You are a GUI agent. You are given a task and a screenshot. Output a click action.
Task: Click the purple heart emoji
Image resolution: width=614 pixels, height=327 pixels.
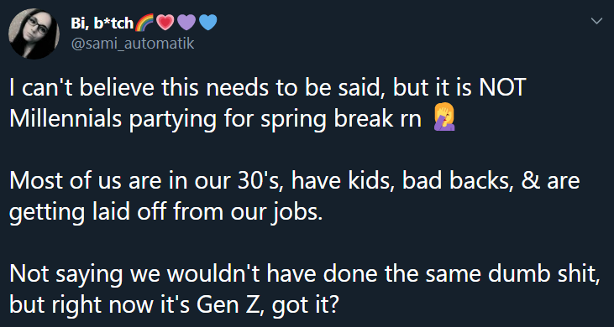pos(186,23)
